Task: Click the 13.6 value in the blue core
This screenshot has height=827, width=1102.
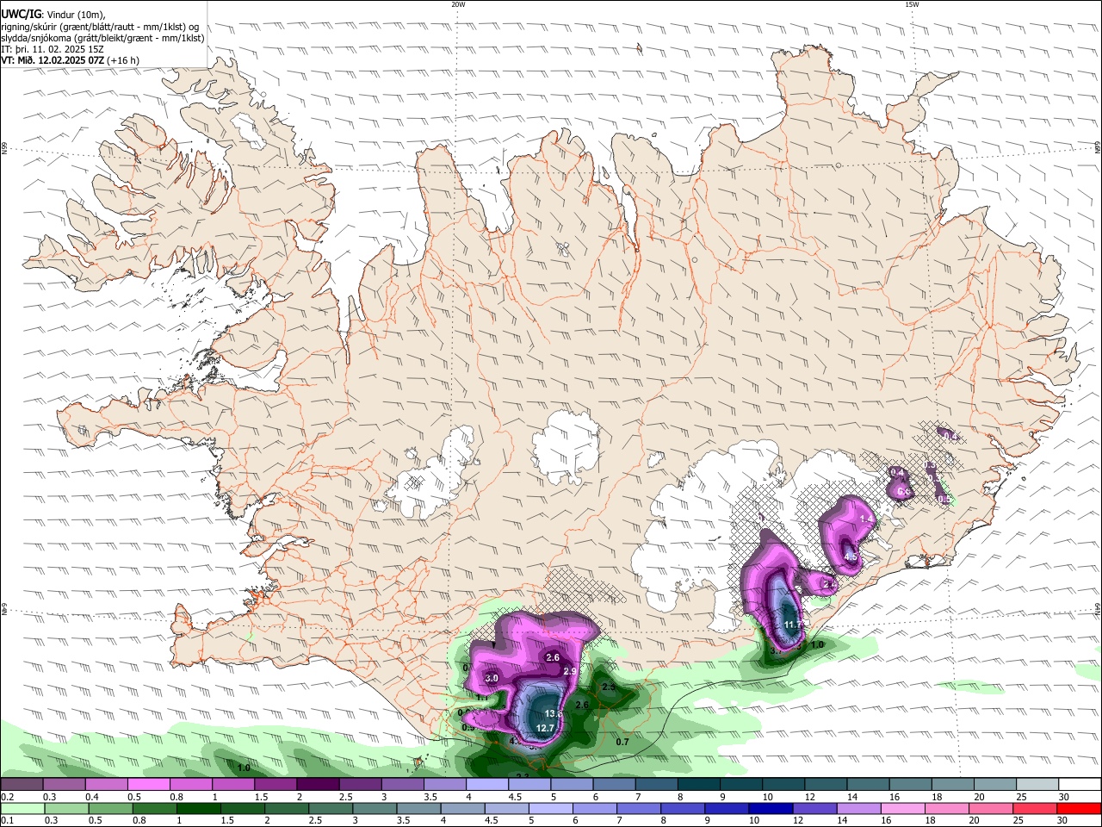Action: (x=554, y=713)
